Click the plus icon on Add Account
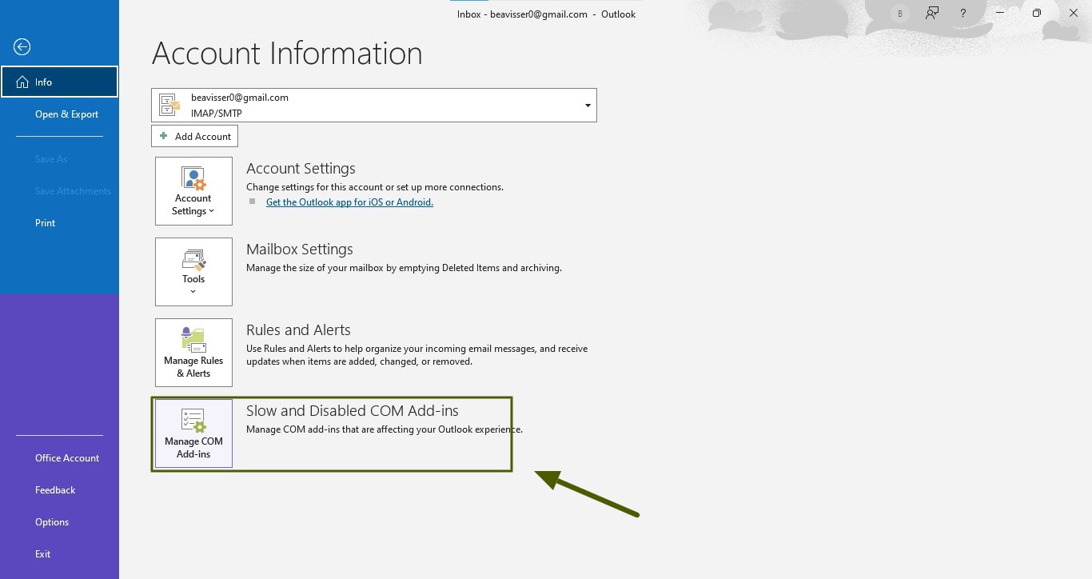Screen dimensions: 1092x579 (164, 136)
